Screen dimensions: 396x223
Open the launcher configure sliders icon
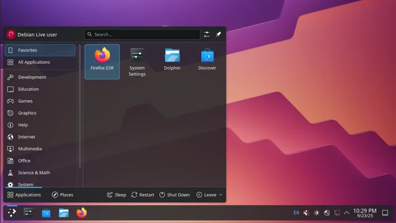(207, 35)
